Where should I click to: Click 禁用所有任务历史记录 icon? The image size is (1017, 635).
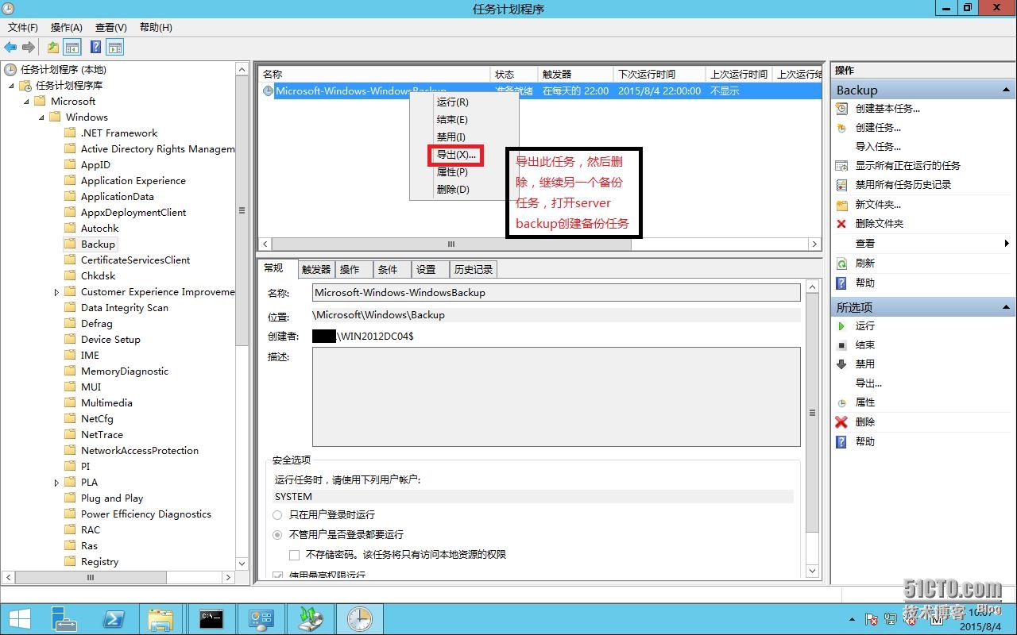point(841,185)
